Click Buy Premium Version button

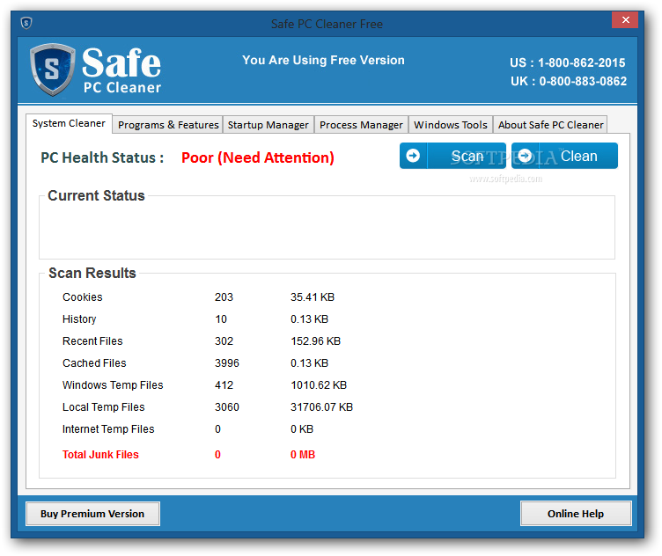click(x=92, y=514)
